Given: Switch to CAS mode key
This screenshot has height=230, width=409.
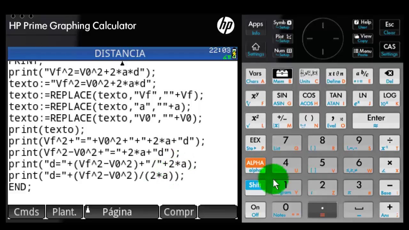Looking at the screenshot, I should point(389,50).
